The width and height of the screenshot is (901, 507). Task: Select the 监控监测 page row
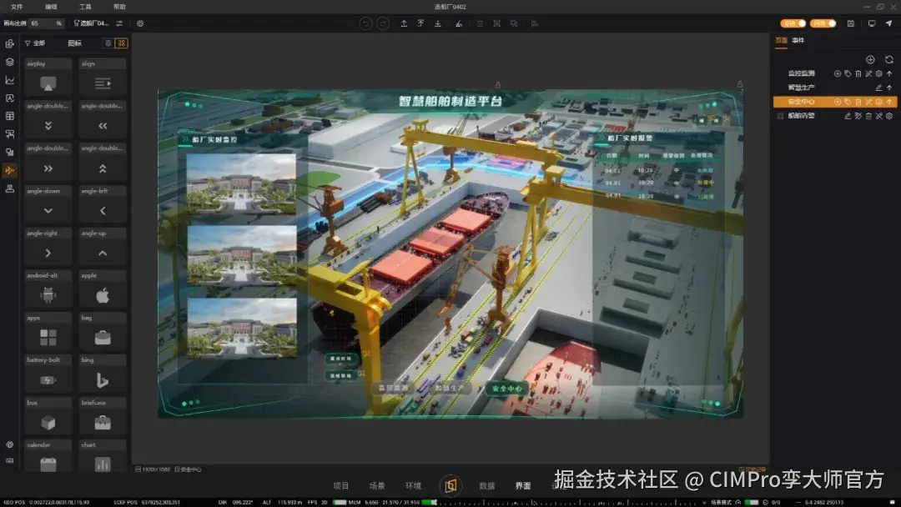834,73
